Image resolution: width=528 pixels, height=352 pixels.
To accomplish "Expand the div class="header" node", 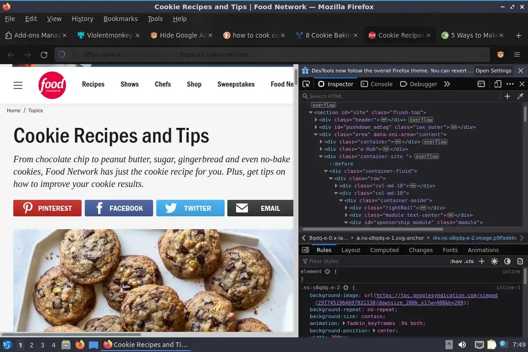I will pyautogui.click(x=316, y=120).
